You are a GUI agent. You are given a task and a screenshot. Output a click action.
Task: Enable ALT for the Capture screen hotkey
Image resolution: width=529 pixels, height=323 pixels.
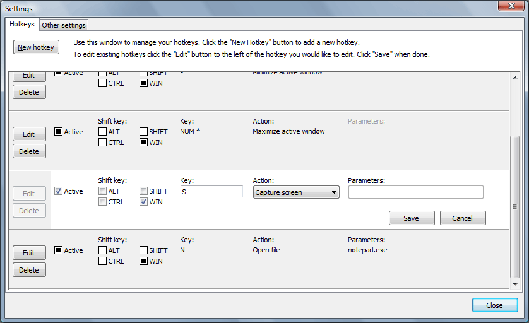click(x=102, y=191)
